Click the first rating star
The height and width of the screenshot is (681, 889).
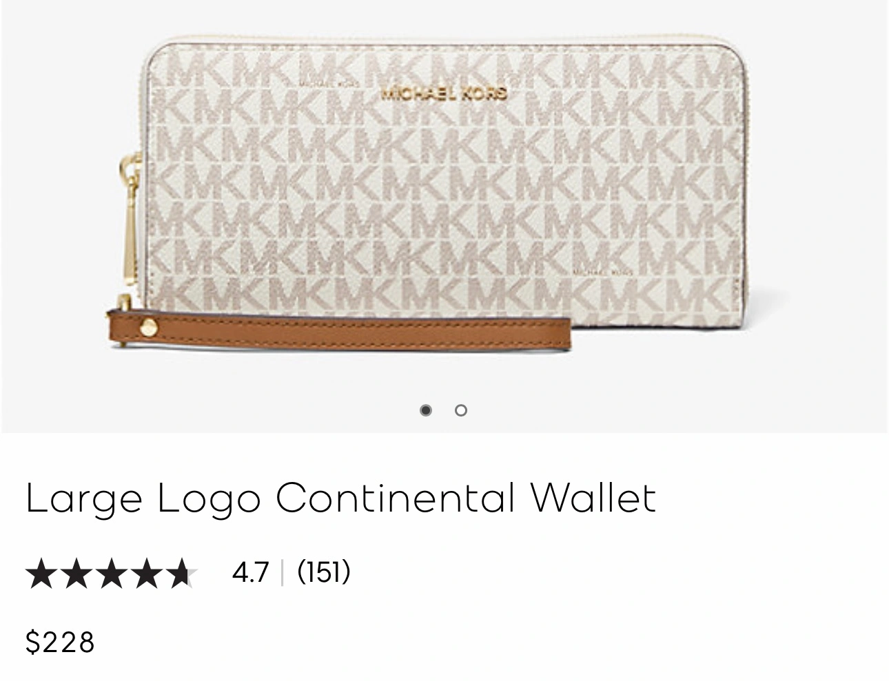pyautogui.click(x=41, y=574)
